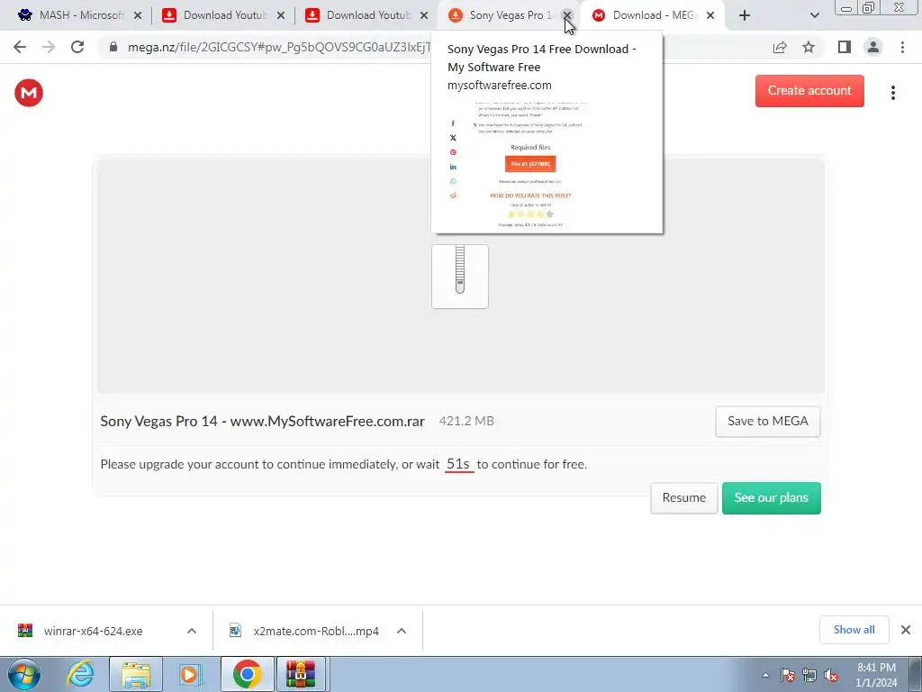Viewport: 922px width, 692px height.
Task: Click the rar file zipper thumbnail
Action: pyautogui.click(x=460, y=277)
